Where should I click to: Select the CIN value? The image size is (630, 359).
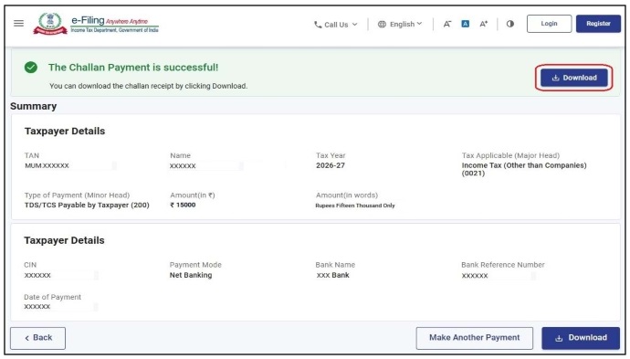coord(37,275)
